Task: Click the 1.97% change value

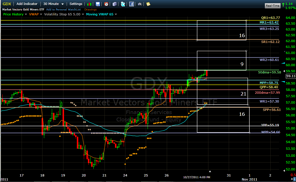Action: [290, 8]
